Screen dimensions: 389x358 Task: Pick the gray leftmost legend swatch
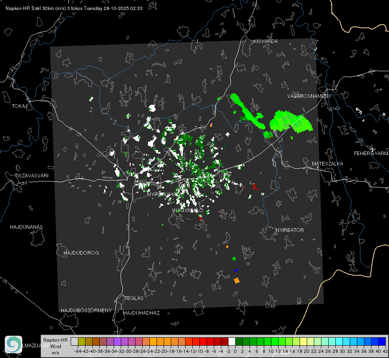pos(74,341)
